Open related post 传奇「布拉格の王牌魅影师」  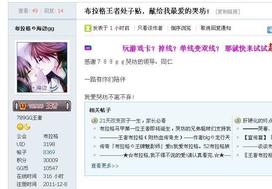pyautogui.click(x=165, y=146)
